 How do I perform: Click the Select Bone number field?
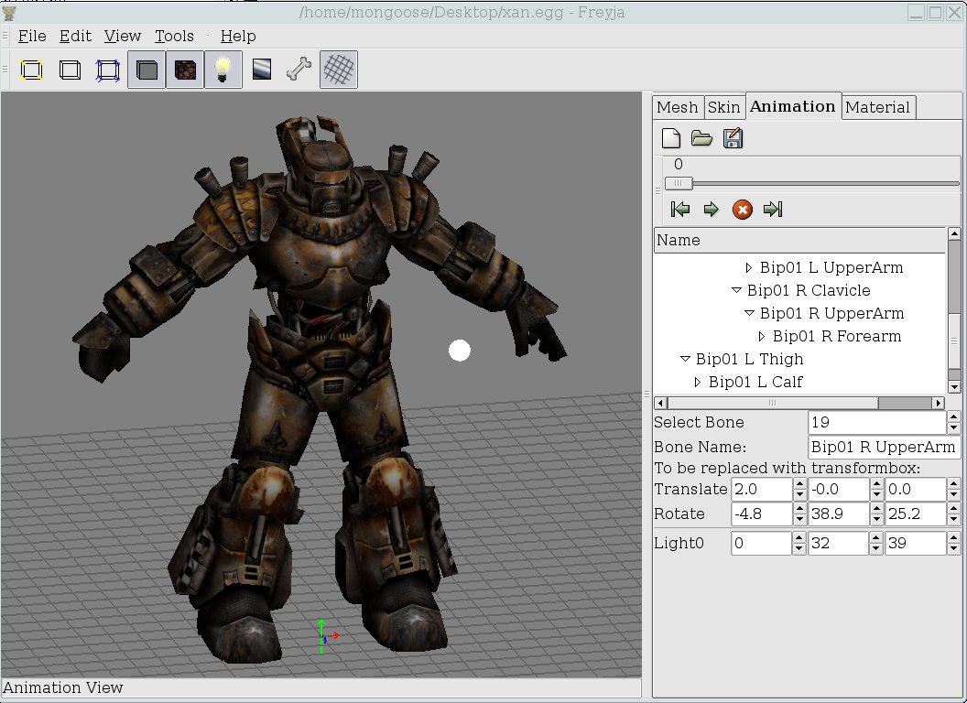tap(877, 422)
